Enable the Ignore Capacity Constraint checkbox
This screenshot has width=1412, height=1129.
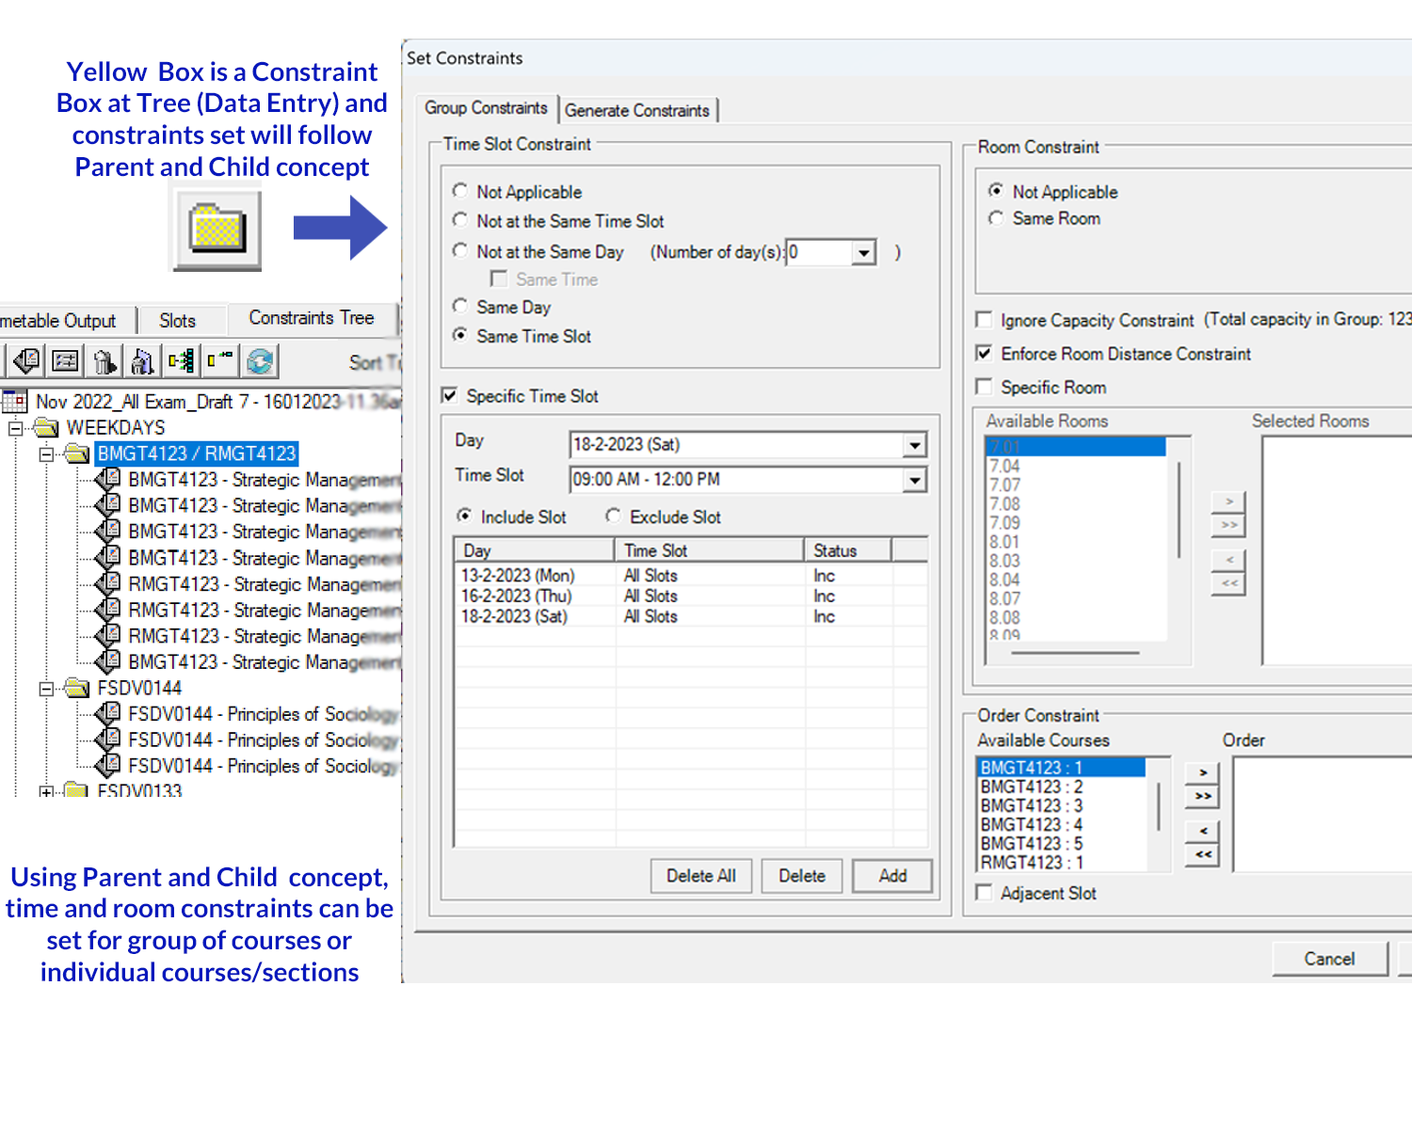coord(985,320)
